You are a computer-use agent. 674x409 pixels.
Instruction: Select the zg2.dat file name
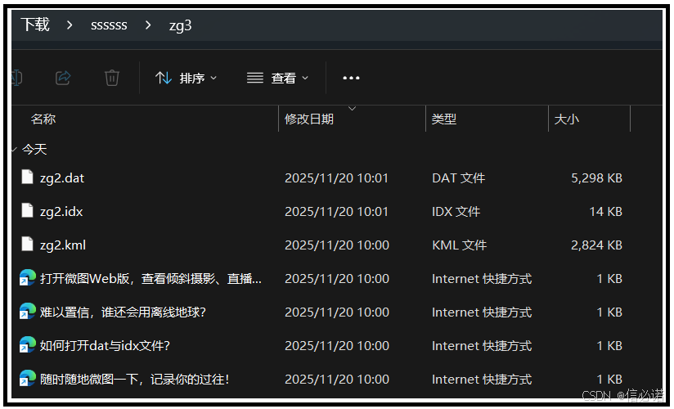point(62,178)
